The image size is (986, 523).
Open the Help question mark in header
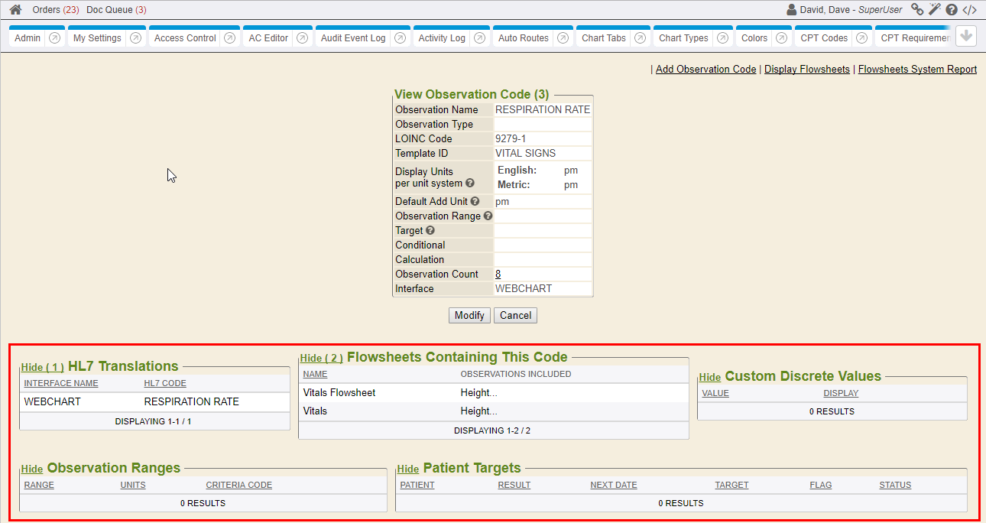[952, 10]
